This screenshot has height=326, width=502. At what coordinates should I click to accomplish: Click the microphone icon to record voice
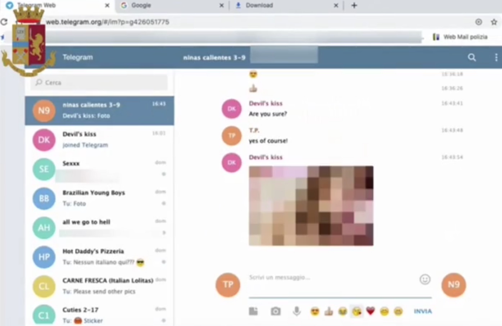[x=297, y=311]
